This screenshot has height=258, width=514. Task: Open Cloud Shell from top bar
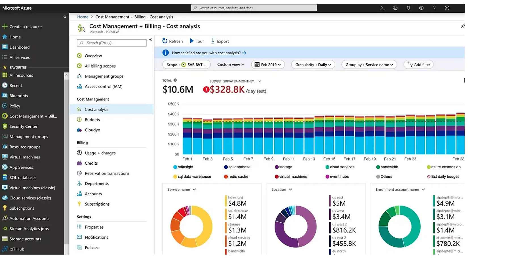tap(382, 8)
